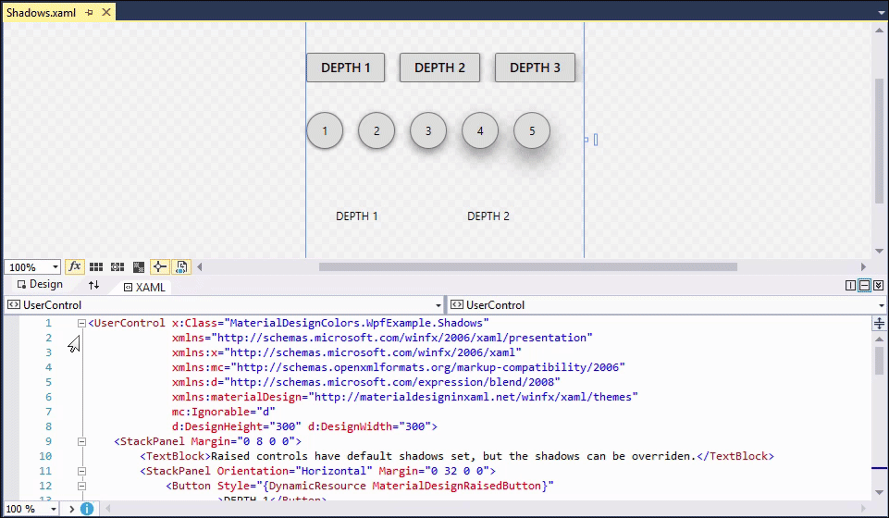The height and width of the screenshot is (518, 889).
Task: Click the TextBlock text on line 10
Action: click(453, 456)
